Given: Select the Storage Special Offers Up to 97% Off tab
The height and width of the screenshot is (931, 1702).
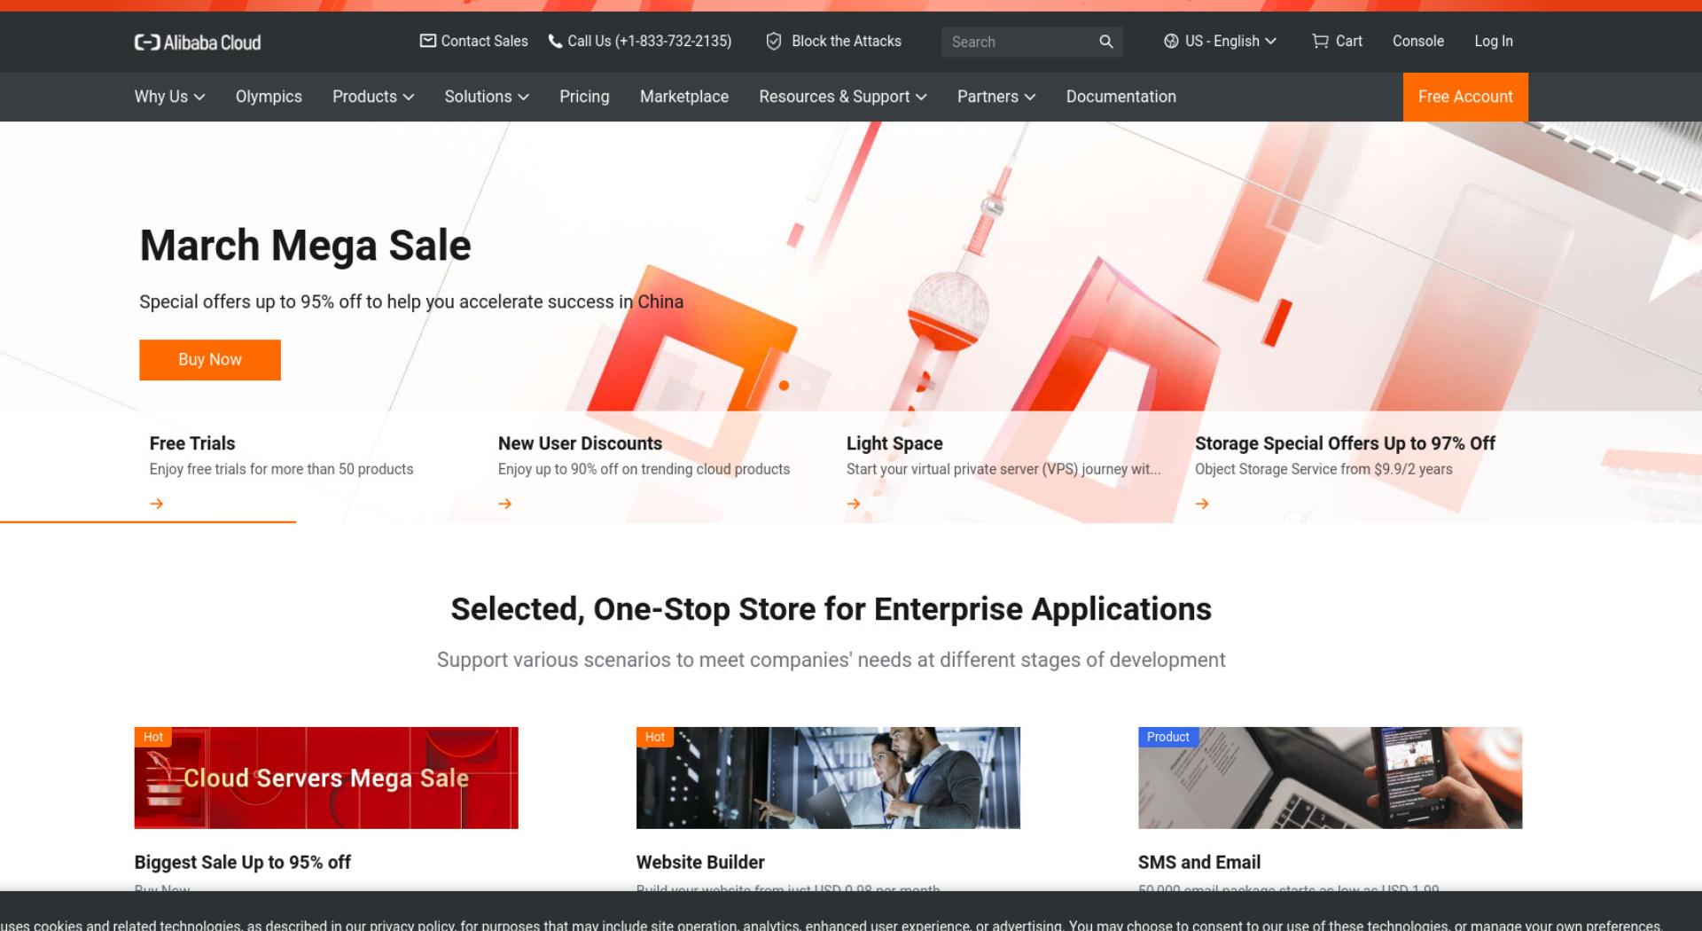Looking at the screenshot, I should point(1345,443).
